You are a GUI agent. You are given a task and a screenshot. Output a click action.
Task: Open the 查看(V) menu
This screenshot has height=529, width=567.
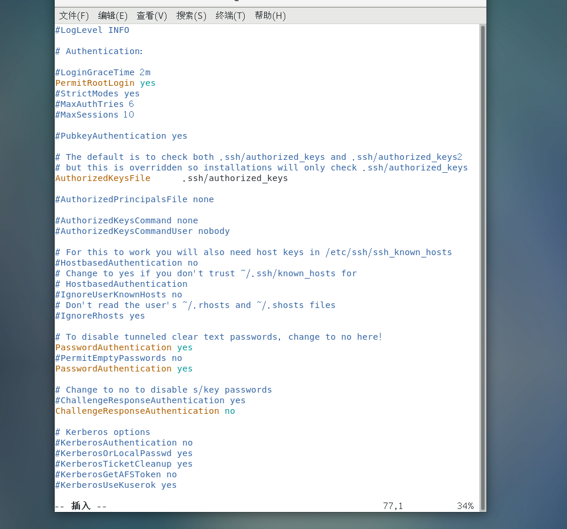(152, 15)
